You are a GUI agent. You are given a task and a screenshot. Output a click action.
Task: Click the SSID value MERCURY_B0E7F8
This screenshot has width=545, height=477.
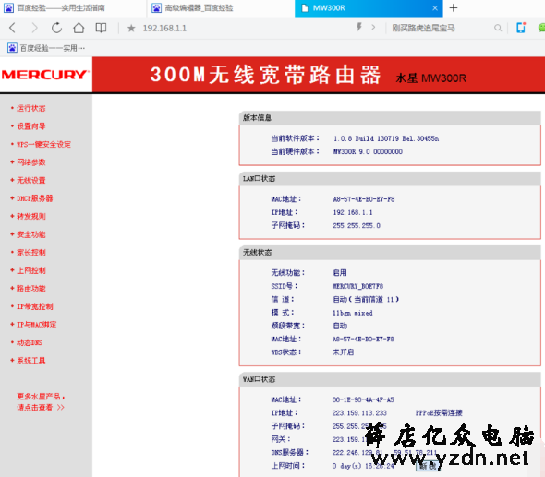tap(357, 286)
